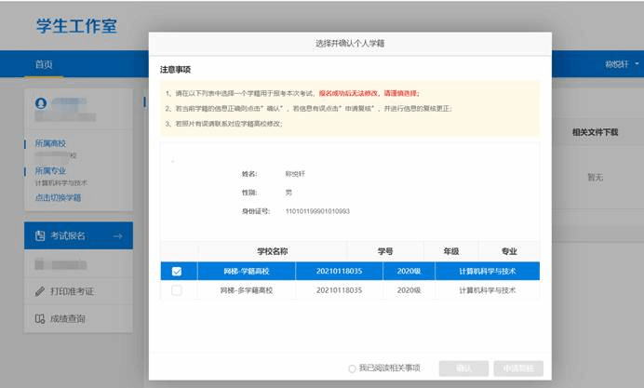Click the pencil icon next to 打印准考证
This screenshot has height=388, width=644.
tap(40, 291)
